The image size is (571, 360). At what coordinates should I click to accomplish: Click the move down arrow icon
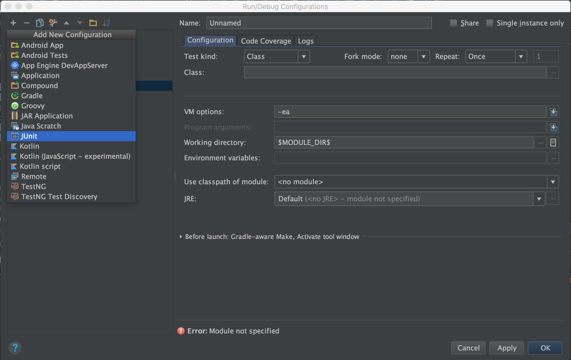pos(80,23)
